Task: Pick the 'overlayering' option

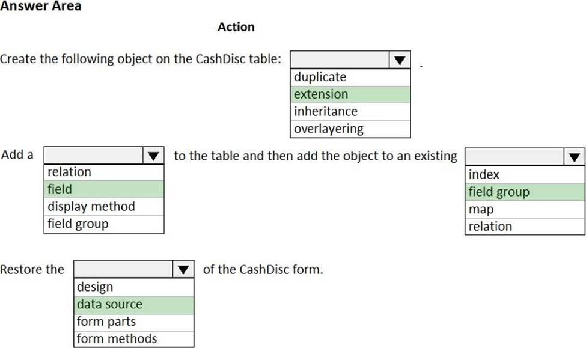Action: [x=350, y=129]
